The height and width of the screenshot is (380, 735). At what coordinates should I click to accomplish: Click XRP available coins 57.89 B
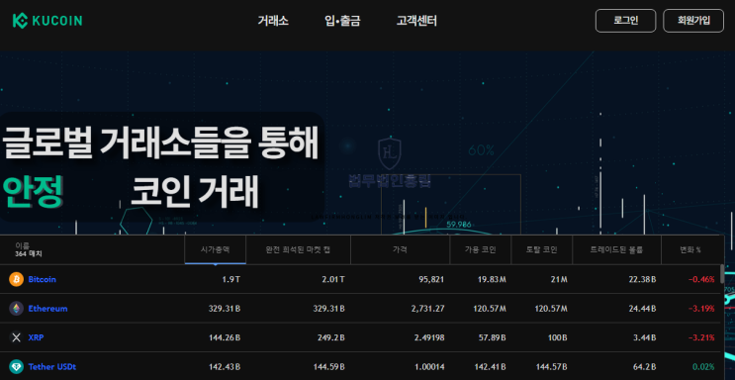(492, 337)
